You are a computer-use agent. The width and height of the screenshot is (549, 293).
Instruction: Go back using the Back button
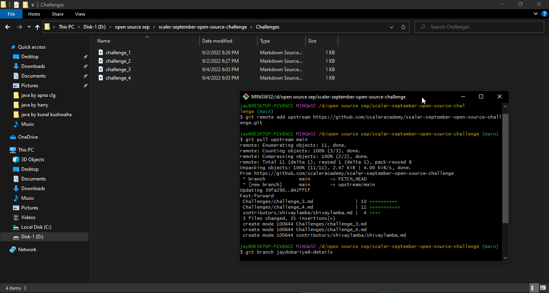click(x=8, y=27)
